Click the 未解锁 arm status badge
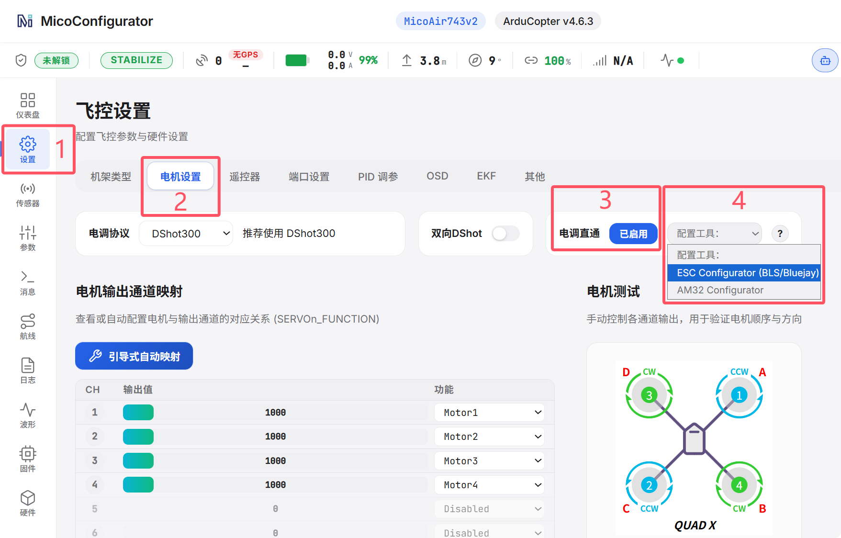This screenshot has height=538, width=841. (56, 60)
